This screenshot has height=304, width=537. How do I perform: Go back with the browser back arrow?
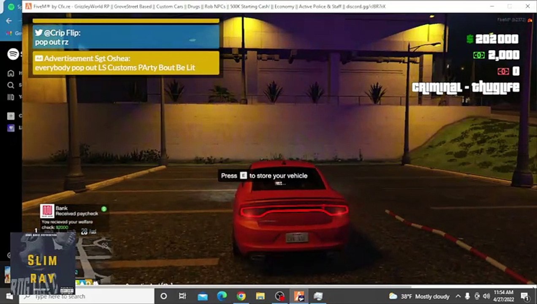(9, 21)
